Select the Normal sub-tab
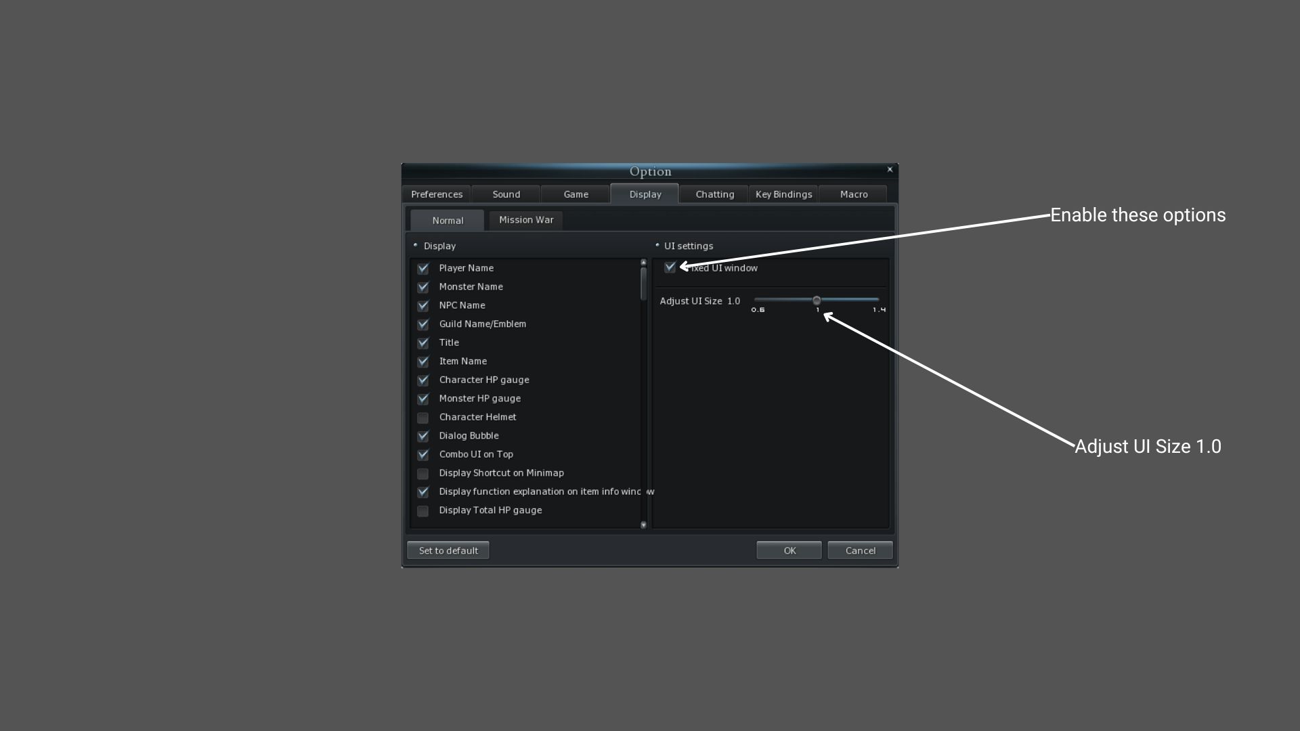Image resolution: width=1300 pixels, height=731 pixels. pyautogui.click(x=448, y=221)
